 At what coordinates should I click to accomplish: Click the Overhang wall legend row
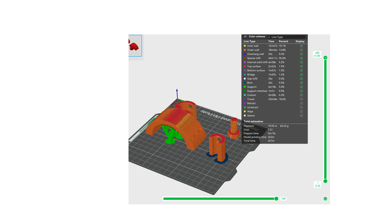coord(275,54)
